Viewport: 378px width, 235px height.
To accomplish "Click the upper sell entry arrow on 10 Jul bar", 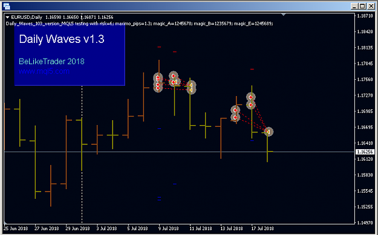I will click(x=174, y=76).
